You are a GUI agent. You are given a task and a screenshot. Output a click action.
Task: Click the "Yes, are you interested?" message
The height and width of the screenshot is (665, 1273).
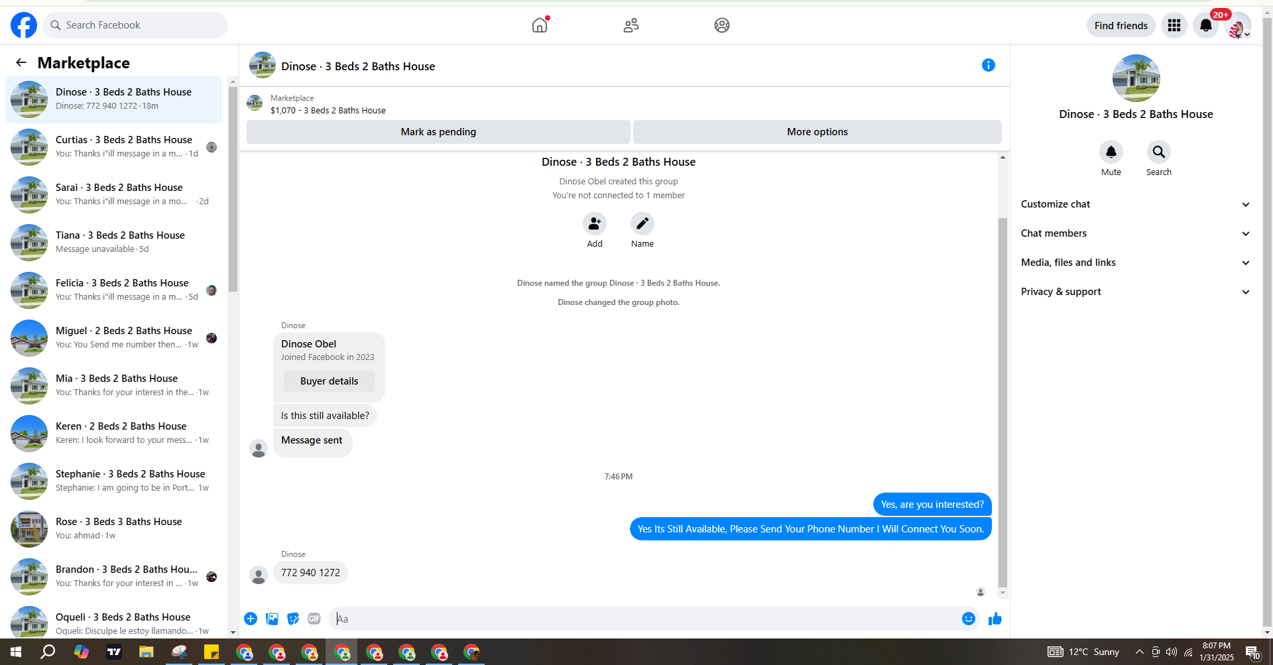click(x=932, y=505)
